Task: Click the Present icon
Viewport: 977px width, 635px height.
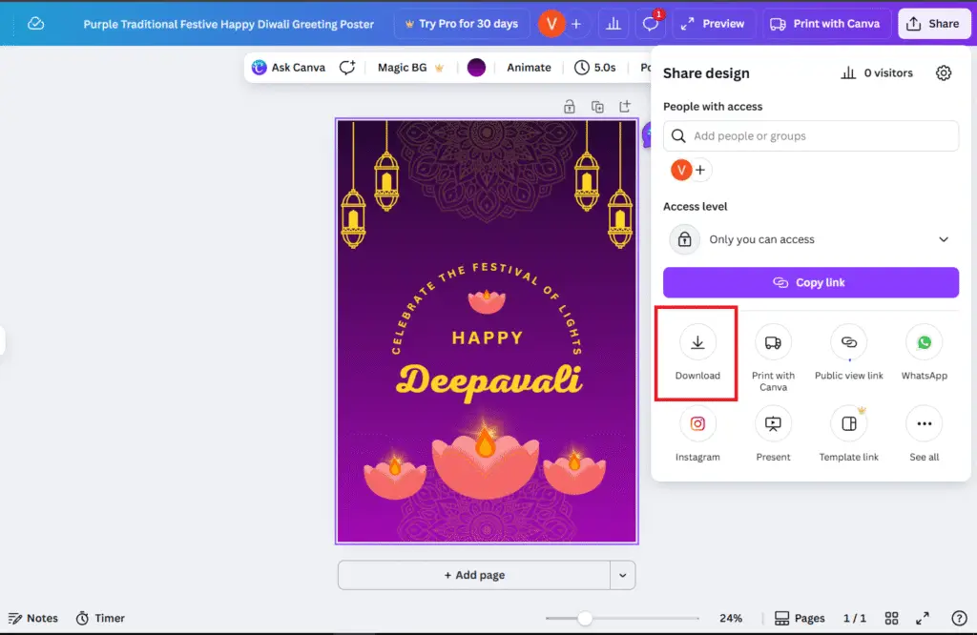Action: (773, 424)
